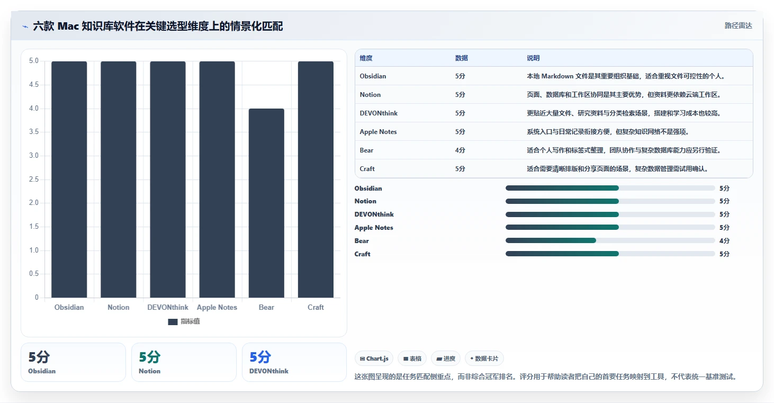Click the Apple Notes label beside its progress bar

click(374, 228)
